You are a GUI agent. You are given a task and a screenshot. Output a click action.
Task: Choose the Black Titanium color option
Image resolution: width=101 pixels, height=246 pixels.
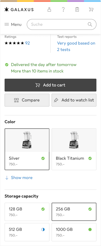[x=74, y=149]
